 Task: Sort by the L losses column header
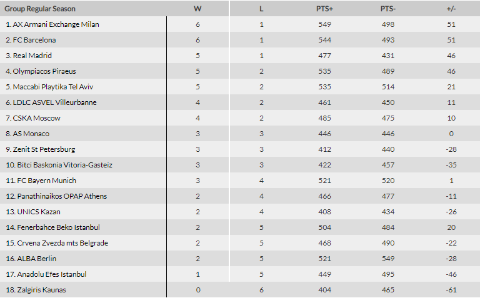[x=261, y=9]
